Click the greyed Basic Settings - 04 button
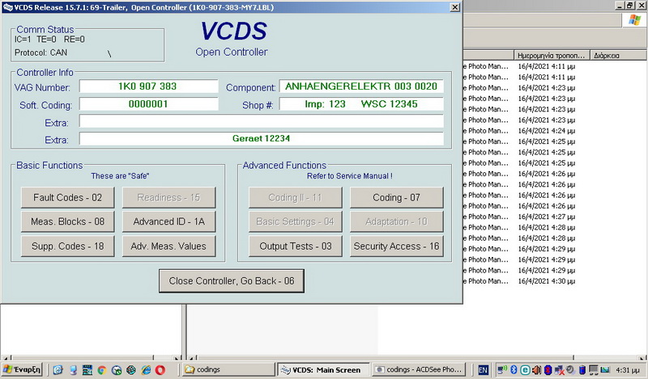648x379 pixels. pyautogui.click(x=295, y=221)
